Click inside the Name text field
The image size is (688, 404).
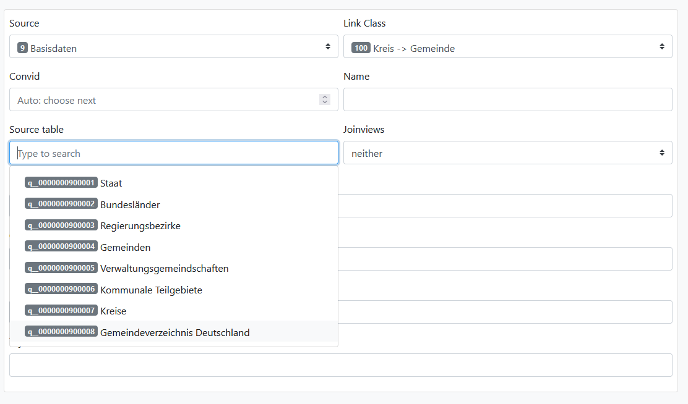pos(507,99)
